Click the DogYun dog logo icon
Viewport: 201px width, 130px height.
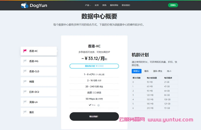[25, 5]
